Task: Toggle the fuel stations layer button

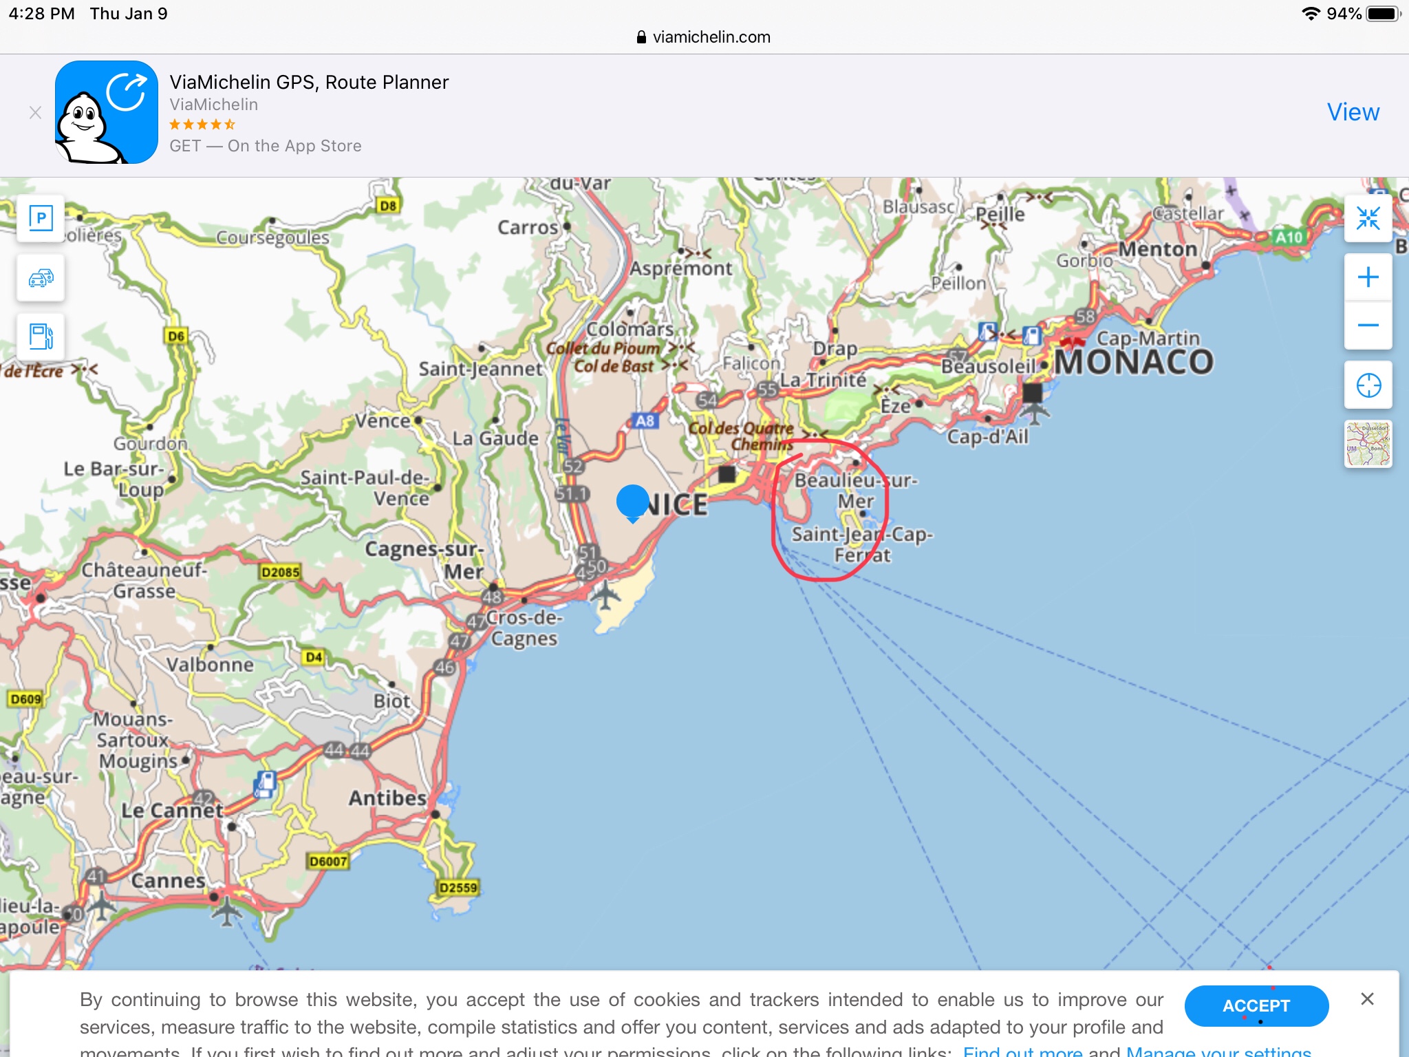Action: coord(41,337)
